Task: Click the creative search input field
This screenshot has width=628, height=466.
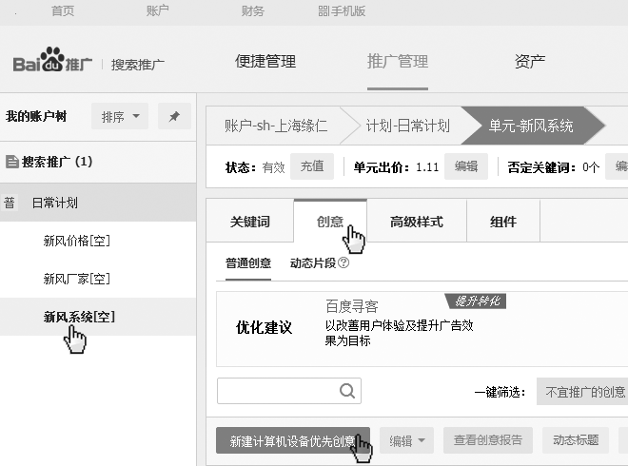Action: tap(276, 391)
